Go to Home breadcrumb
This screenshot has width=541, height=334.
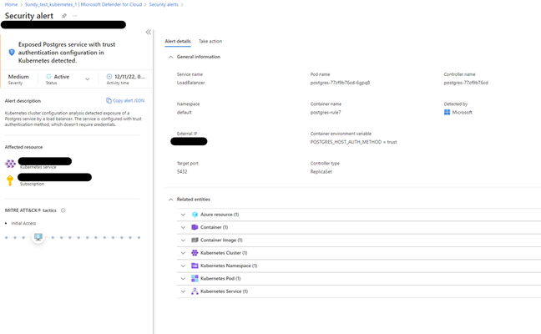pyautogui.click(x=11, y=4)
